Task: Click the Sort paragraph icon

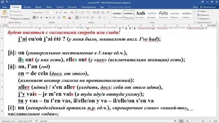Action: click(x=103, y=13)
